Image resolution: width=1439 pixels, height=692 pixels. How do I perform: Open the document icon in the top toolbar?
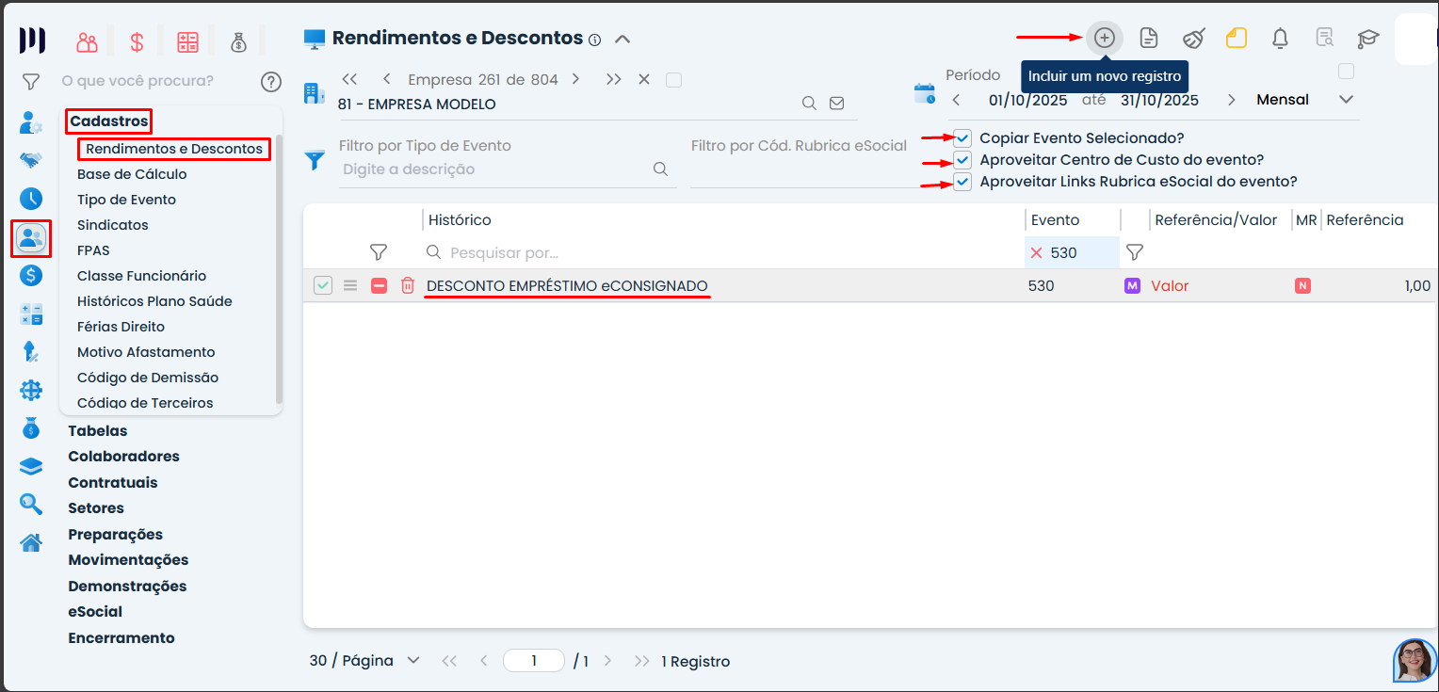[x=1148, y=38]
